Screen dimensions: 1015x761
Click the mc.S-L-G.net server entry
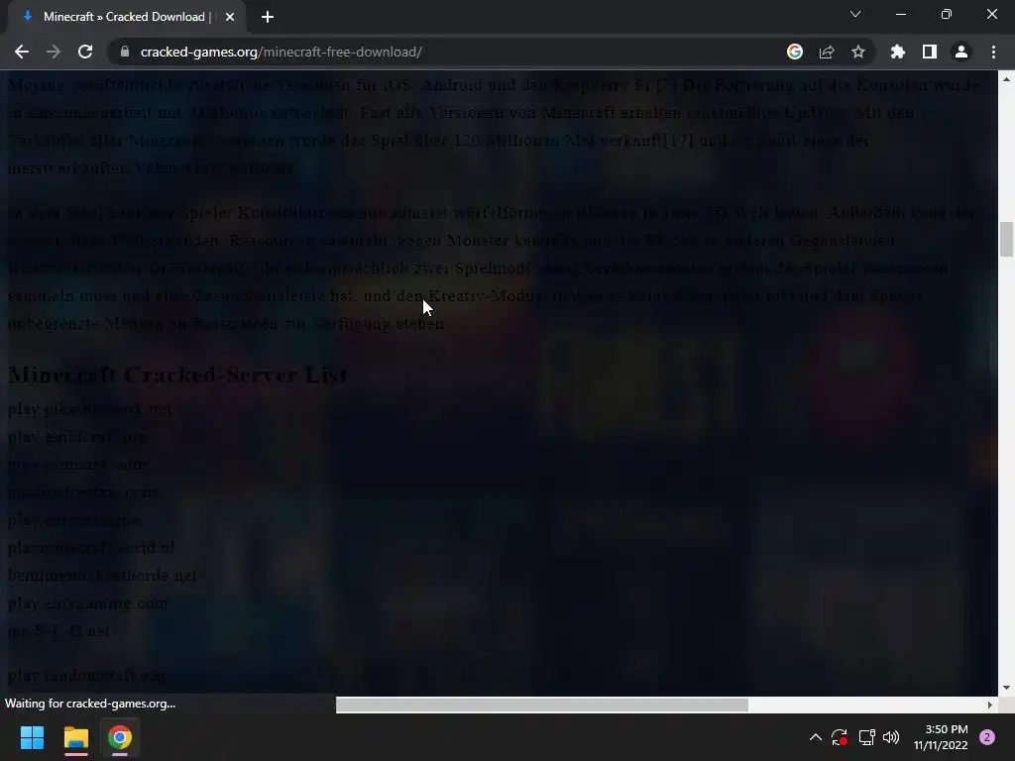[58, 630]
